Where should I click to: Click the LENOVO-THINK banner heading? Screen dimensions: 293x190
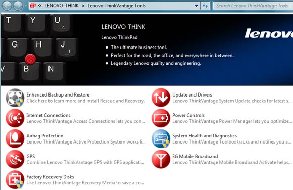123,27
